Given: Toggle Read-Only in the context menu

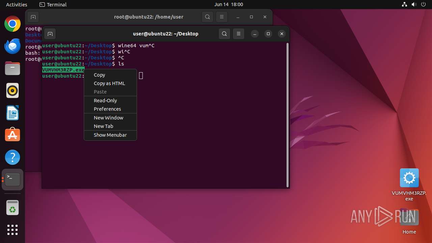Looking at the screenshot, I should 110,101.
